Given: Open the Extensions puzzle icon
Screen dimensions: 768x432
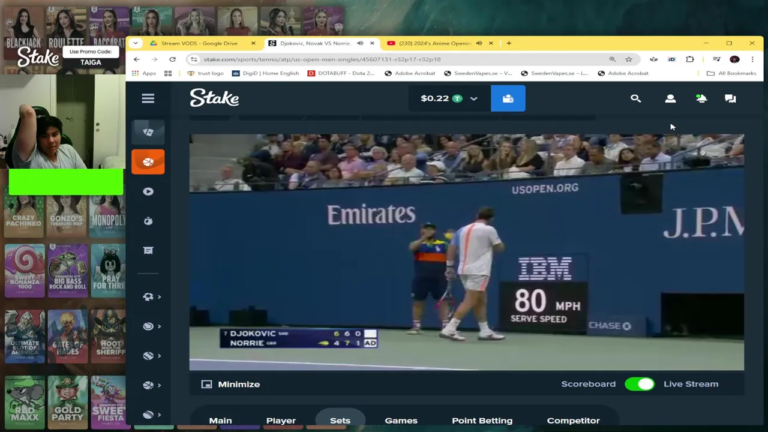Looking at the screenshot, I should point(690,59).
